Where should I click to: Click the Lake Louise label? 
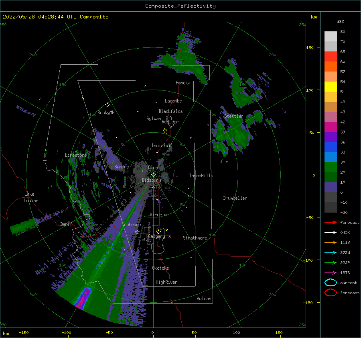(31, 197)
